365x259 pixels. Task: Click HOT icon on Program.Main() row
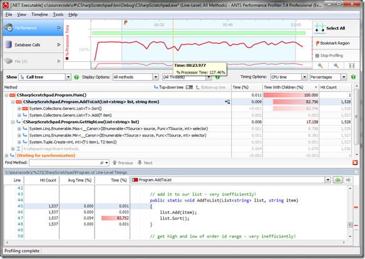[x=13, y=95]
